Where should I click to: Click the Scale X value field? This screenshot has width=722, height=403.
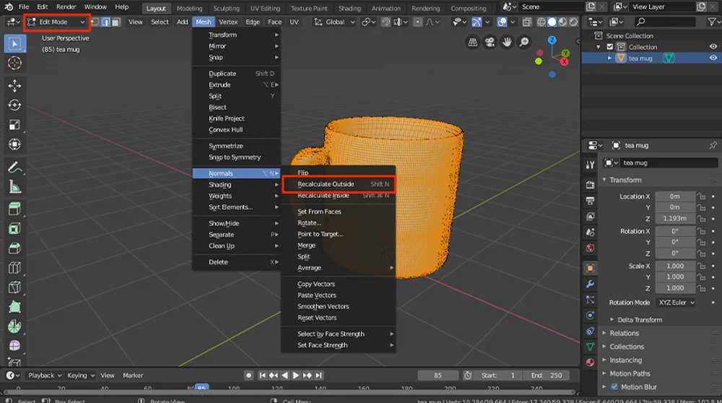(x=675, y=266)
